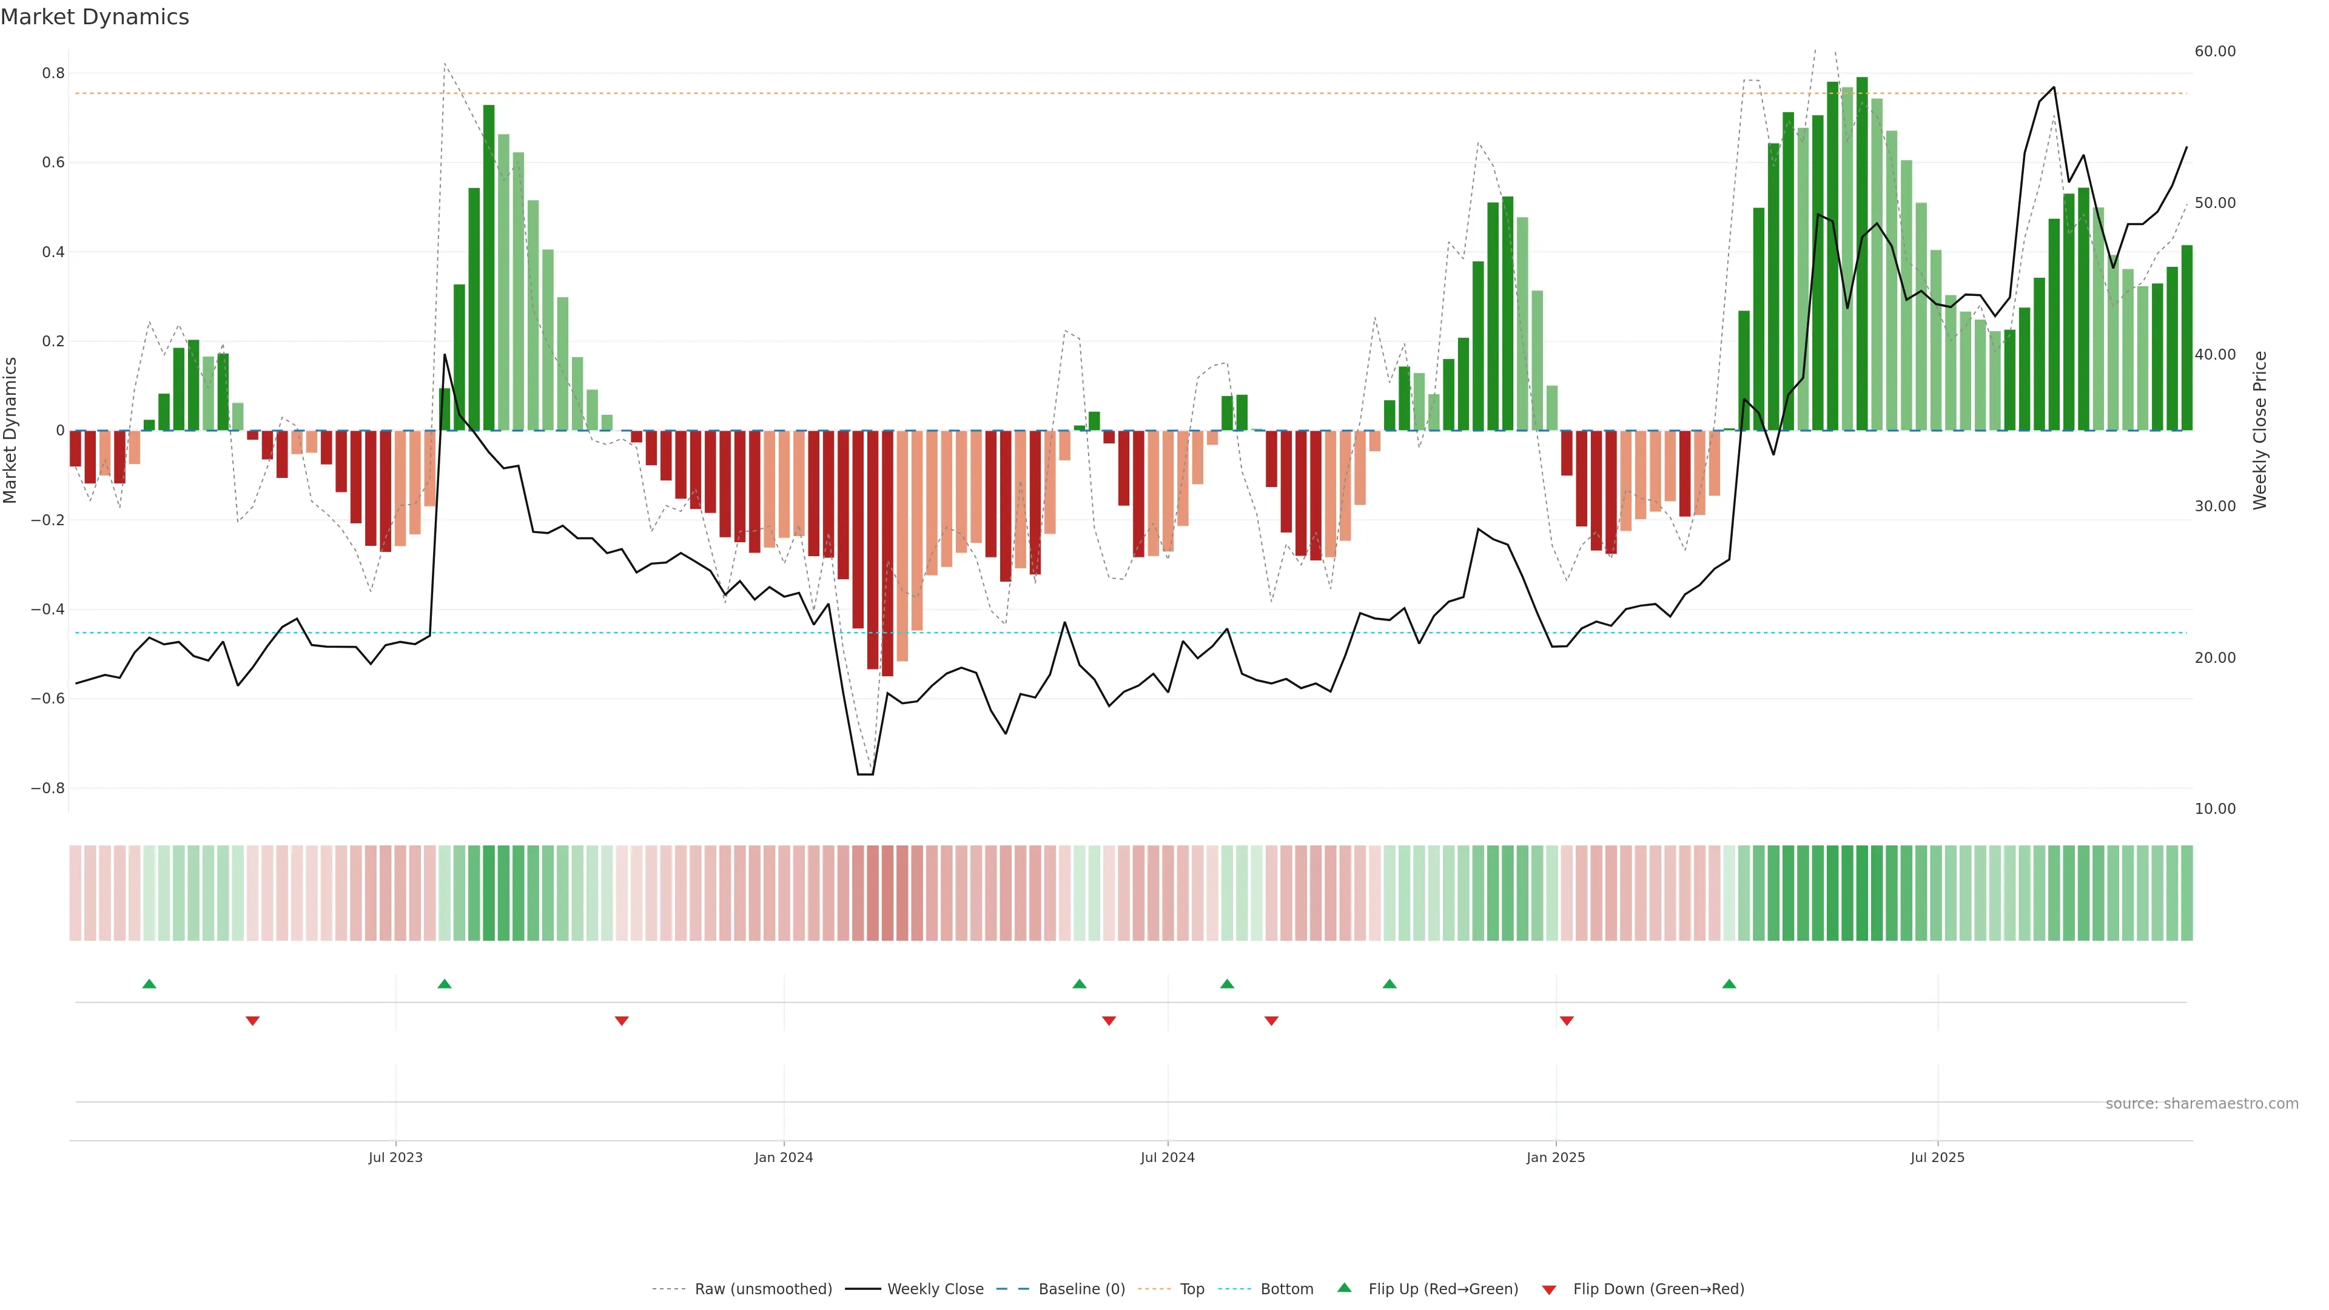
Task: Click the Flip Down marker between Jul 2023 and Jan 2024
Action: [x=621, y=1021]
